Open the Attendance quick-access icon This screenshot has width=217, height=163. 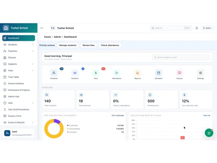(x=117, y=73)
